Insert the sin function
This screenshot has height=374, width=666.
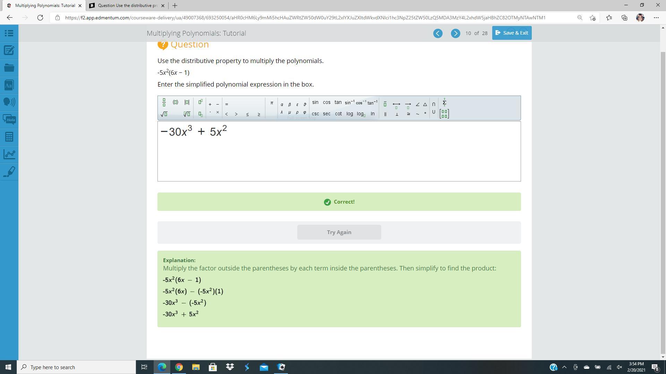coord(315,102)
